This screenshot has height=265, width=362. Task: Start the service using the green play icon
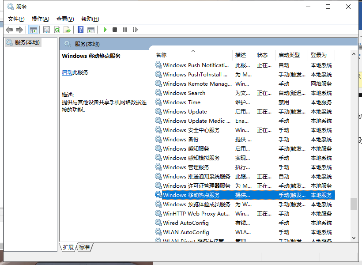[x=105, y=29]
